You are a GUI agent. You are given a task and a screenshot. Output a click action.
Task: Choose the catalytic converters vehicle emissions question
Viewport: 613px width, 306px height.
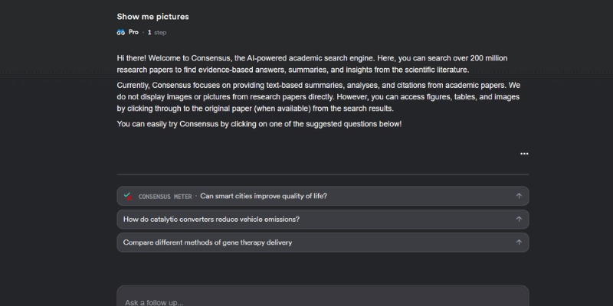[x=211, y=220]
